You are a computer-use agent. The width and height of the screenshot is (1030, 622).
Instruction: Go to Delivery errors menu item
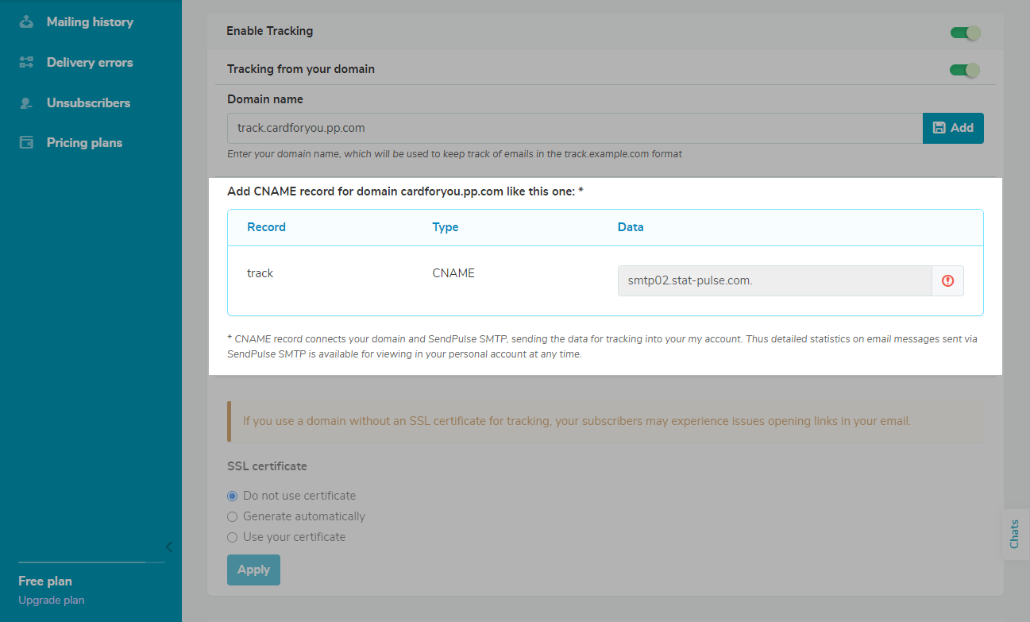[90, 62]
